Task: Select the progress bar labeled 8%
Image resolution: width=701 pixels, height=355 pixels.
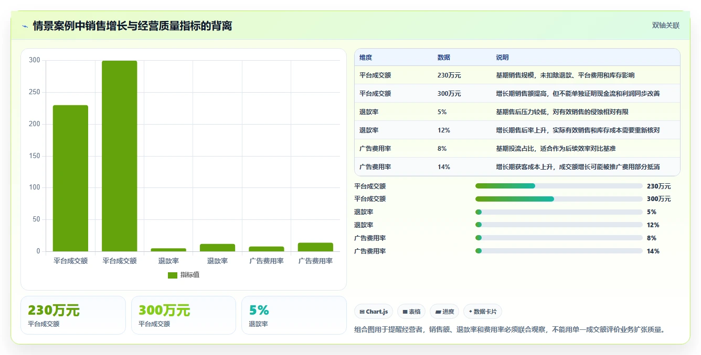Action: (x=559, y=238)
